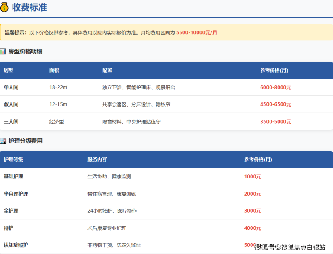Click the hospital icon beside 护理分级费用

[3, 141]
